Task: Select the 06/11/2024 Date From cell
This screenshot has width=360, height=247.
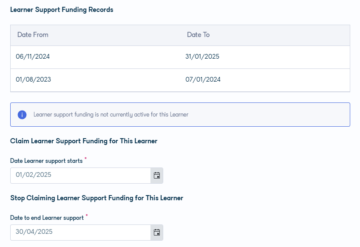Action: click(33, 57)
